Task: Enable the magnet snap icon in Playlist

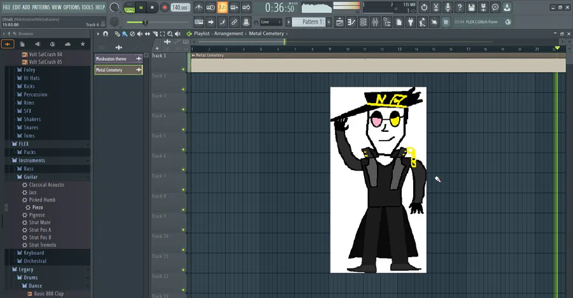Action: [106, 34]
